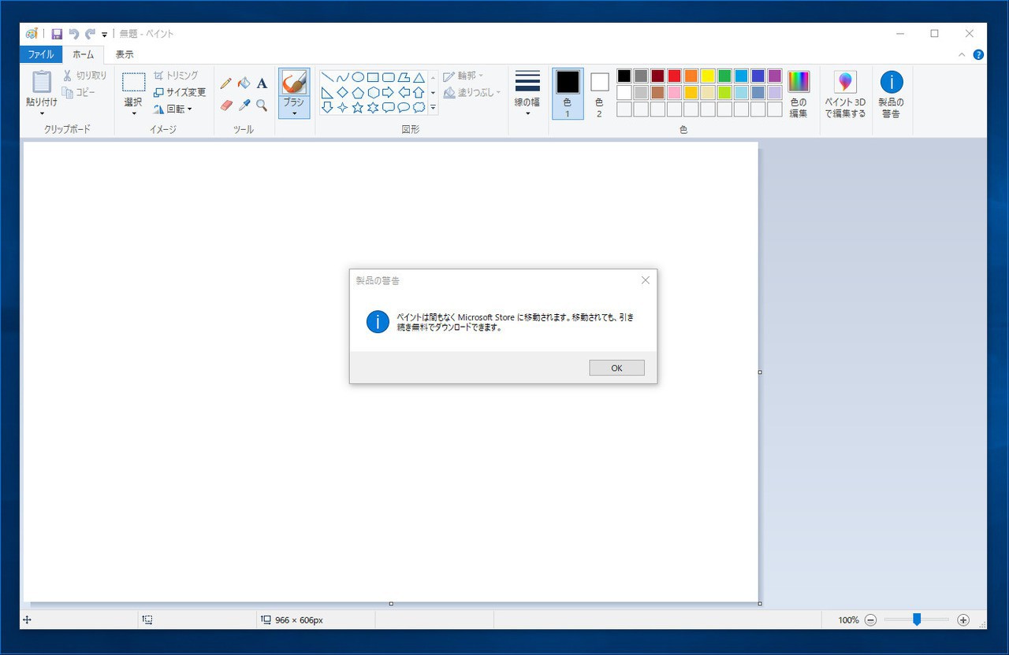
Task: Open the shape Fill (塗りつぶし) dropdown
Action: coord(471,92)
